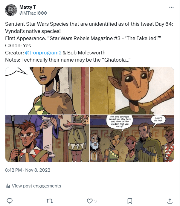Screen dimensions: 180x206
Task: Click the like count number 3
Action: pyautogui.click(x=95, y=201)
